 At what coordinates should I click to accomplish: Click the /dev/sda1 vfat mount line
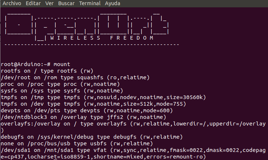pyautogui.click(x=133, y=150)
